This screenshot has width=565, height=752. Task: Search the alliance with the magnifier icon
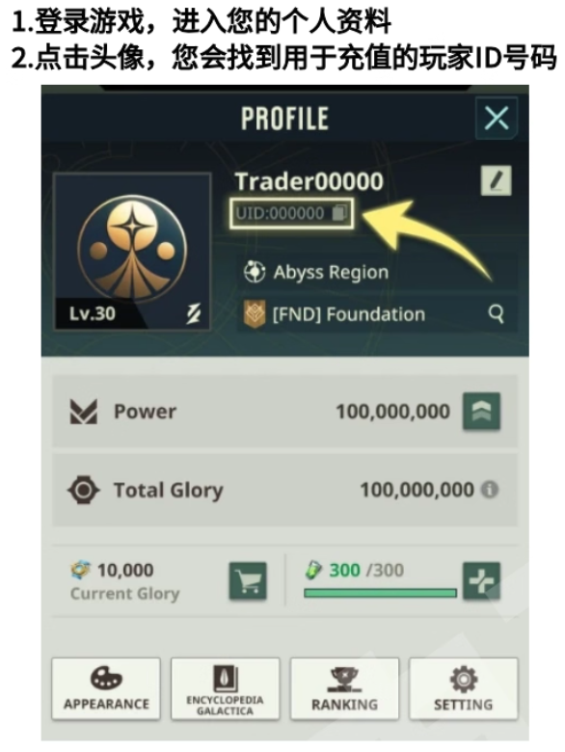pyautogui.click(x=496, y=314)
